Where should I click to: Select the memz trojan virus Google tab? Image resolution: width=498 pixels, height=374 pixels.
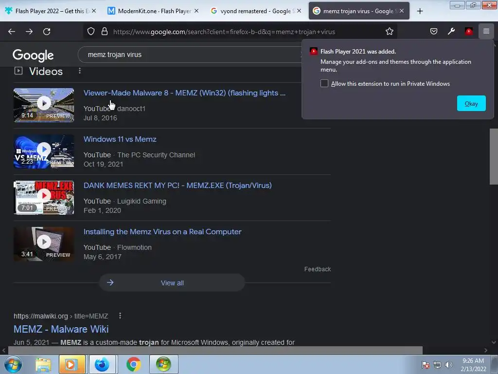tap(359, 11)
